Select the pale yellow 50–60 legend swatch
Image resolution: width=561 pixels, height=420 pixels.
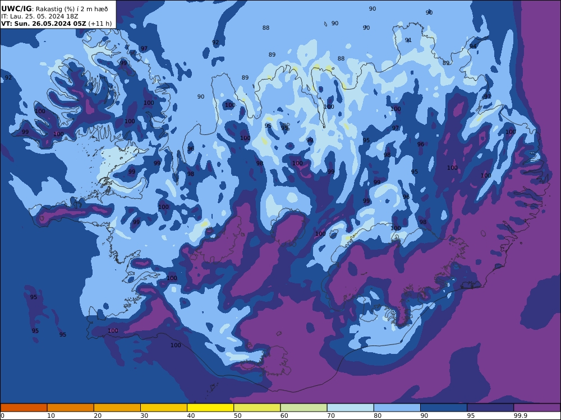[x=257, y=408]
